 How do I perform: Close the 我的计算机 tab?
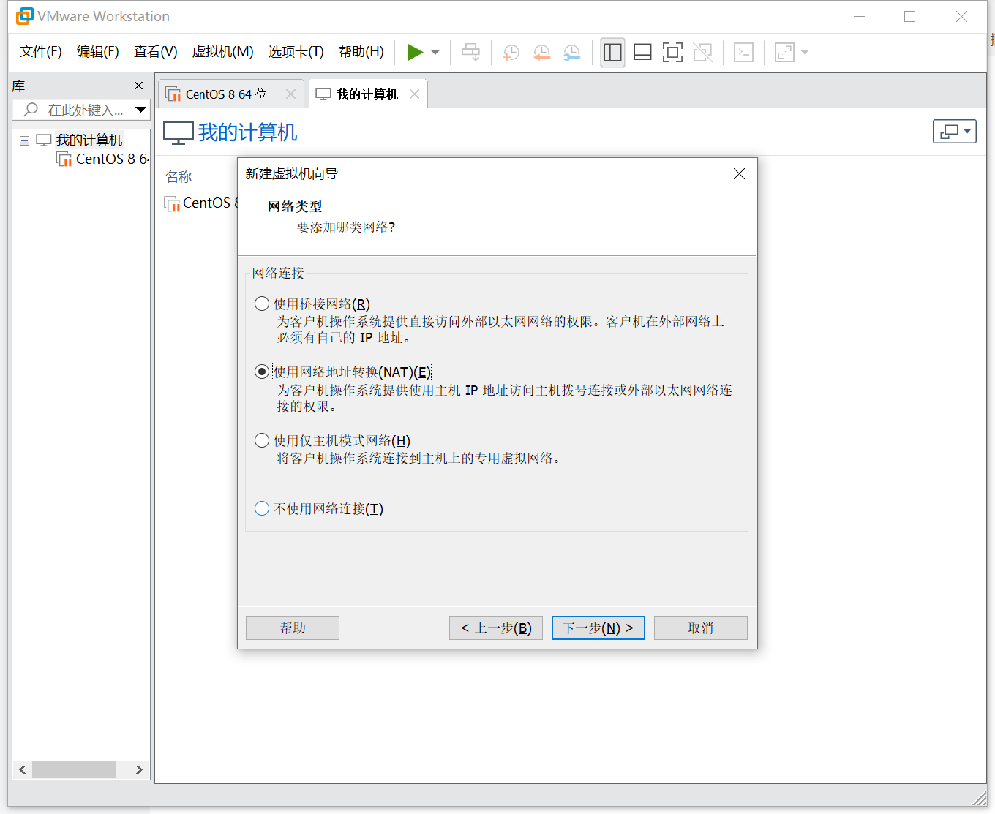coord(415,94)
